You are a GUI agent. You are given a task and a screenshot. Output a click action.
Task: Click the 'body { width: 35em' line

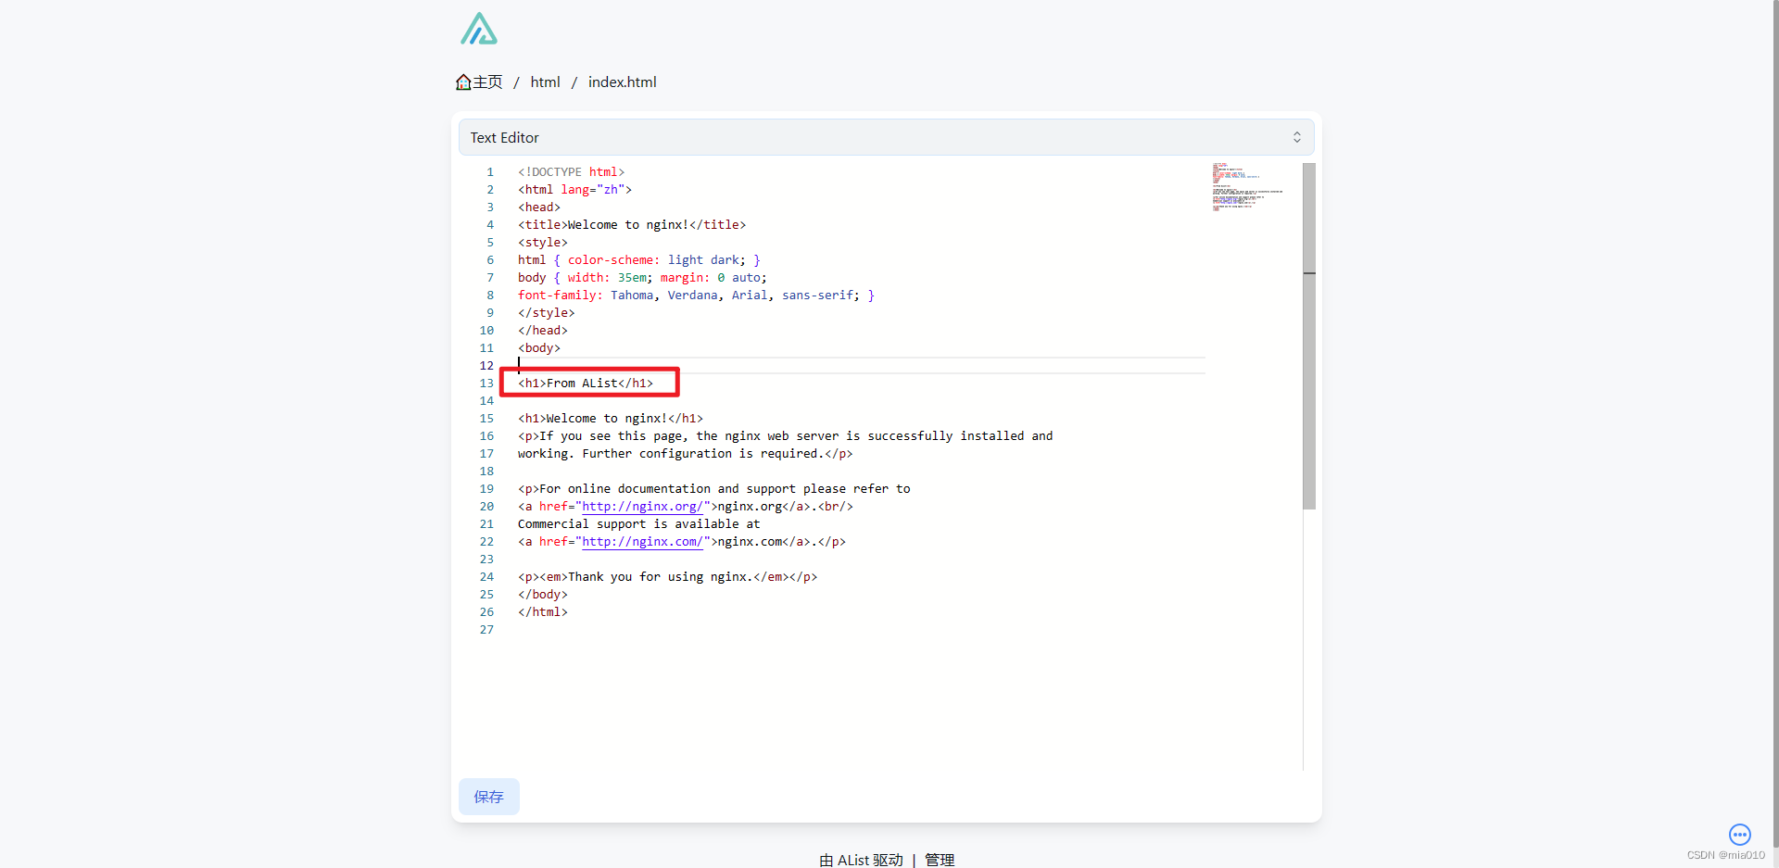pos(642,278)
